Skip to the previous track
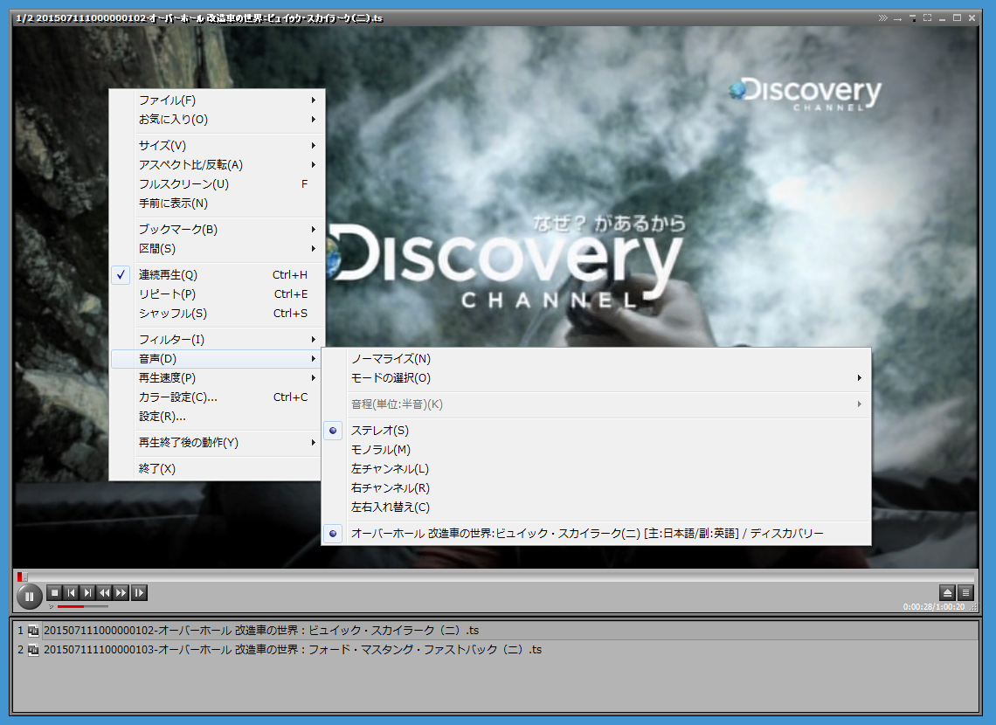 [72, 592]
